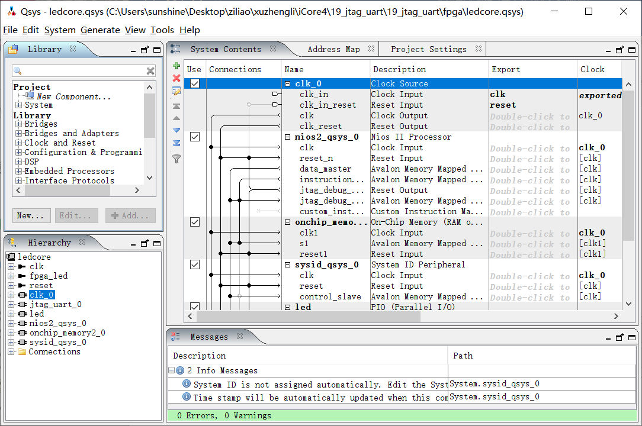Click the move-to-bottom arrow icon
The height and width of the screenshot is (426, 642).
click(176, 143)
